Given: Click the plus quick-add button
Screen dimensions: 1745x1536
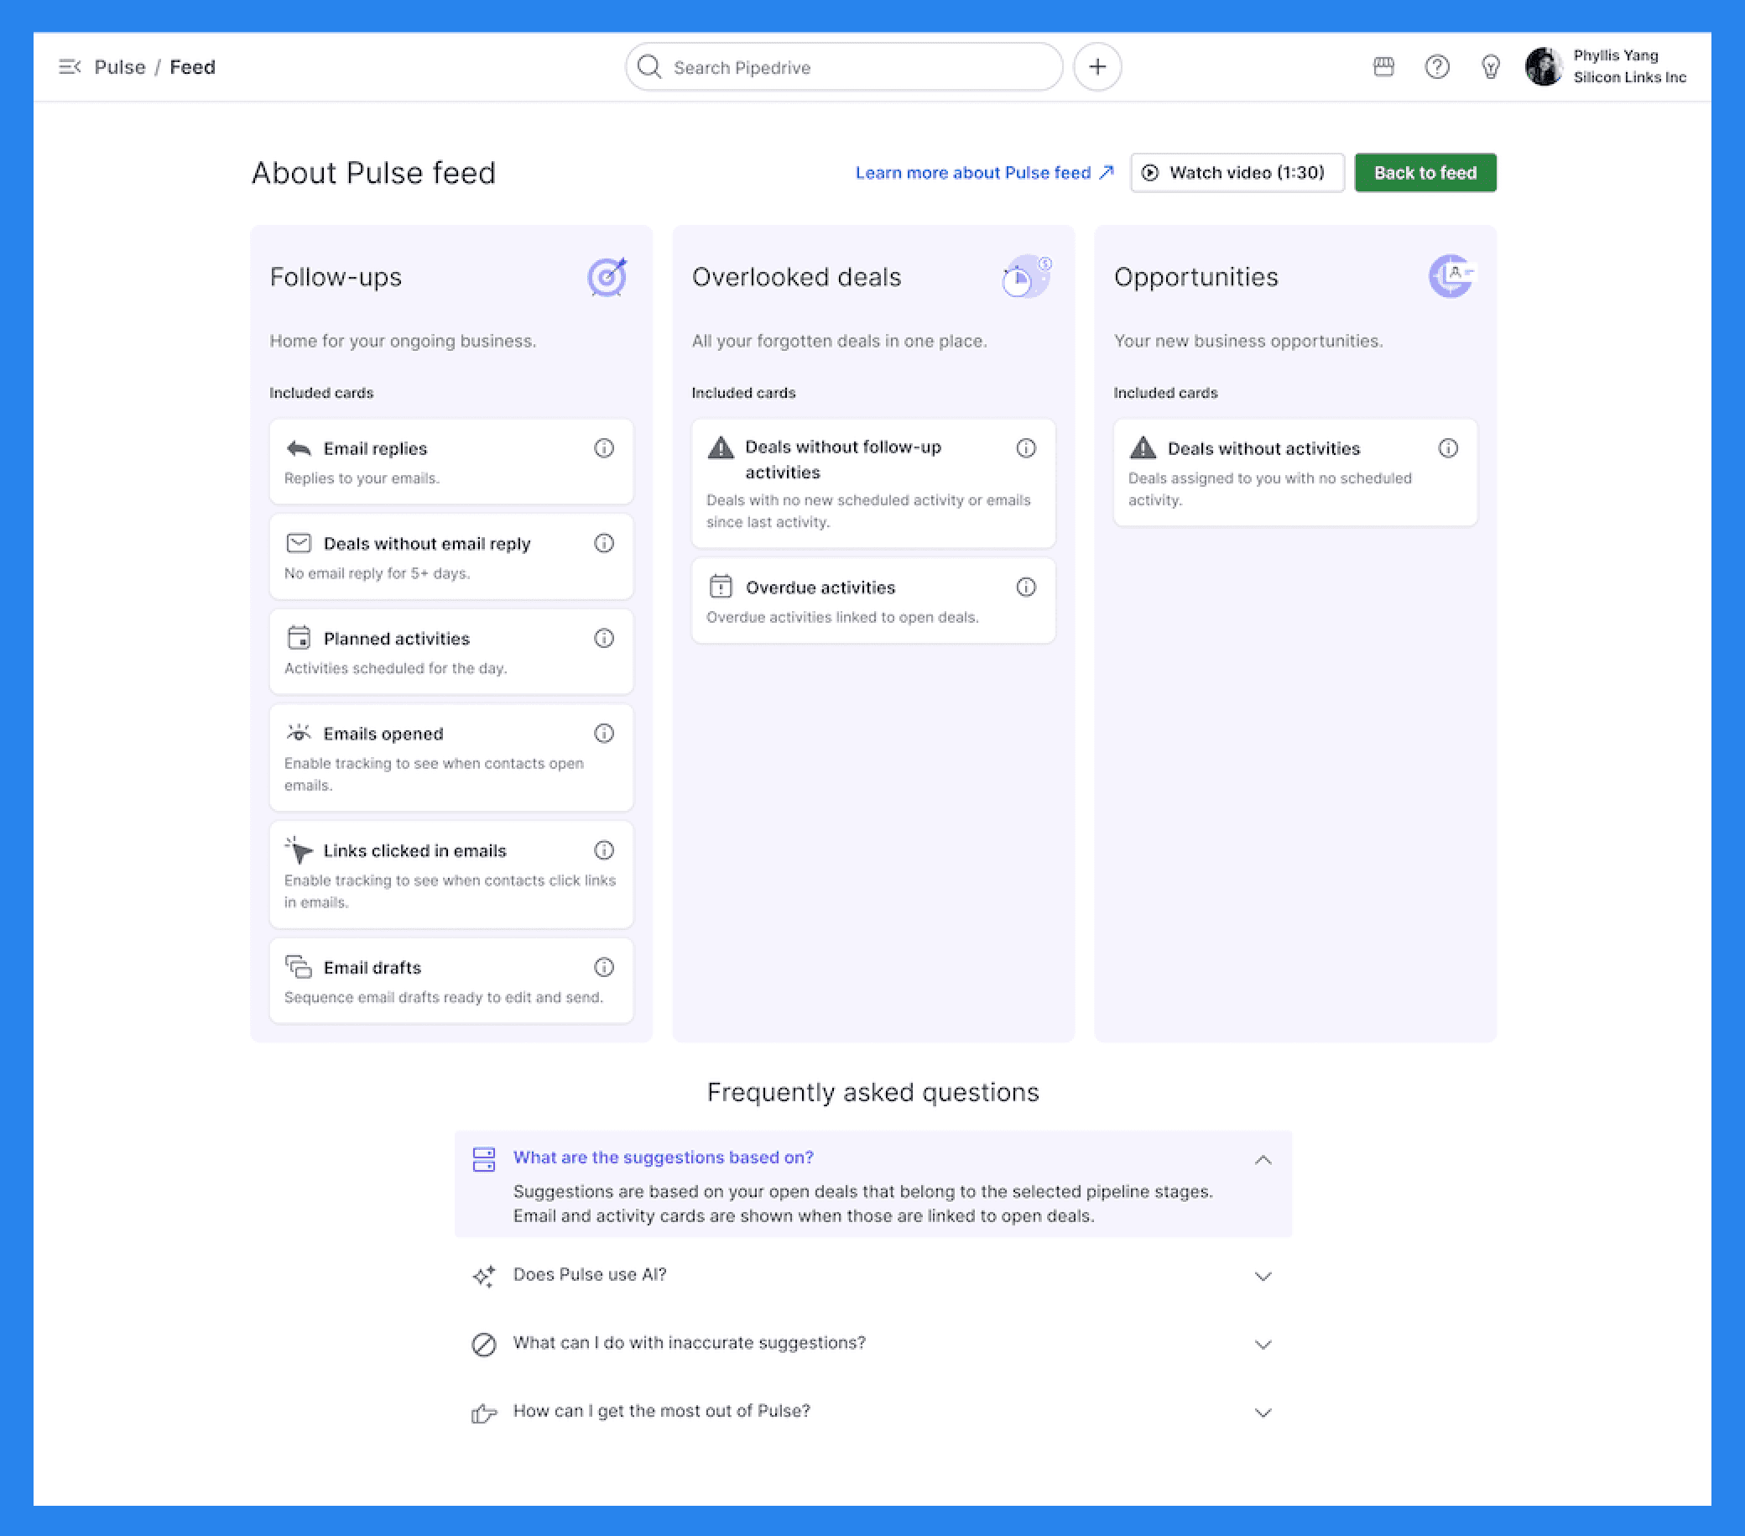Looking at the screenshot, I should (1097, 66).
